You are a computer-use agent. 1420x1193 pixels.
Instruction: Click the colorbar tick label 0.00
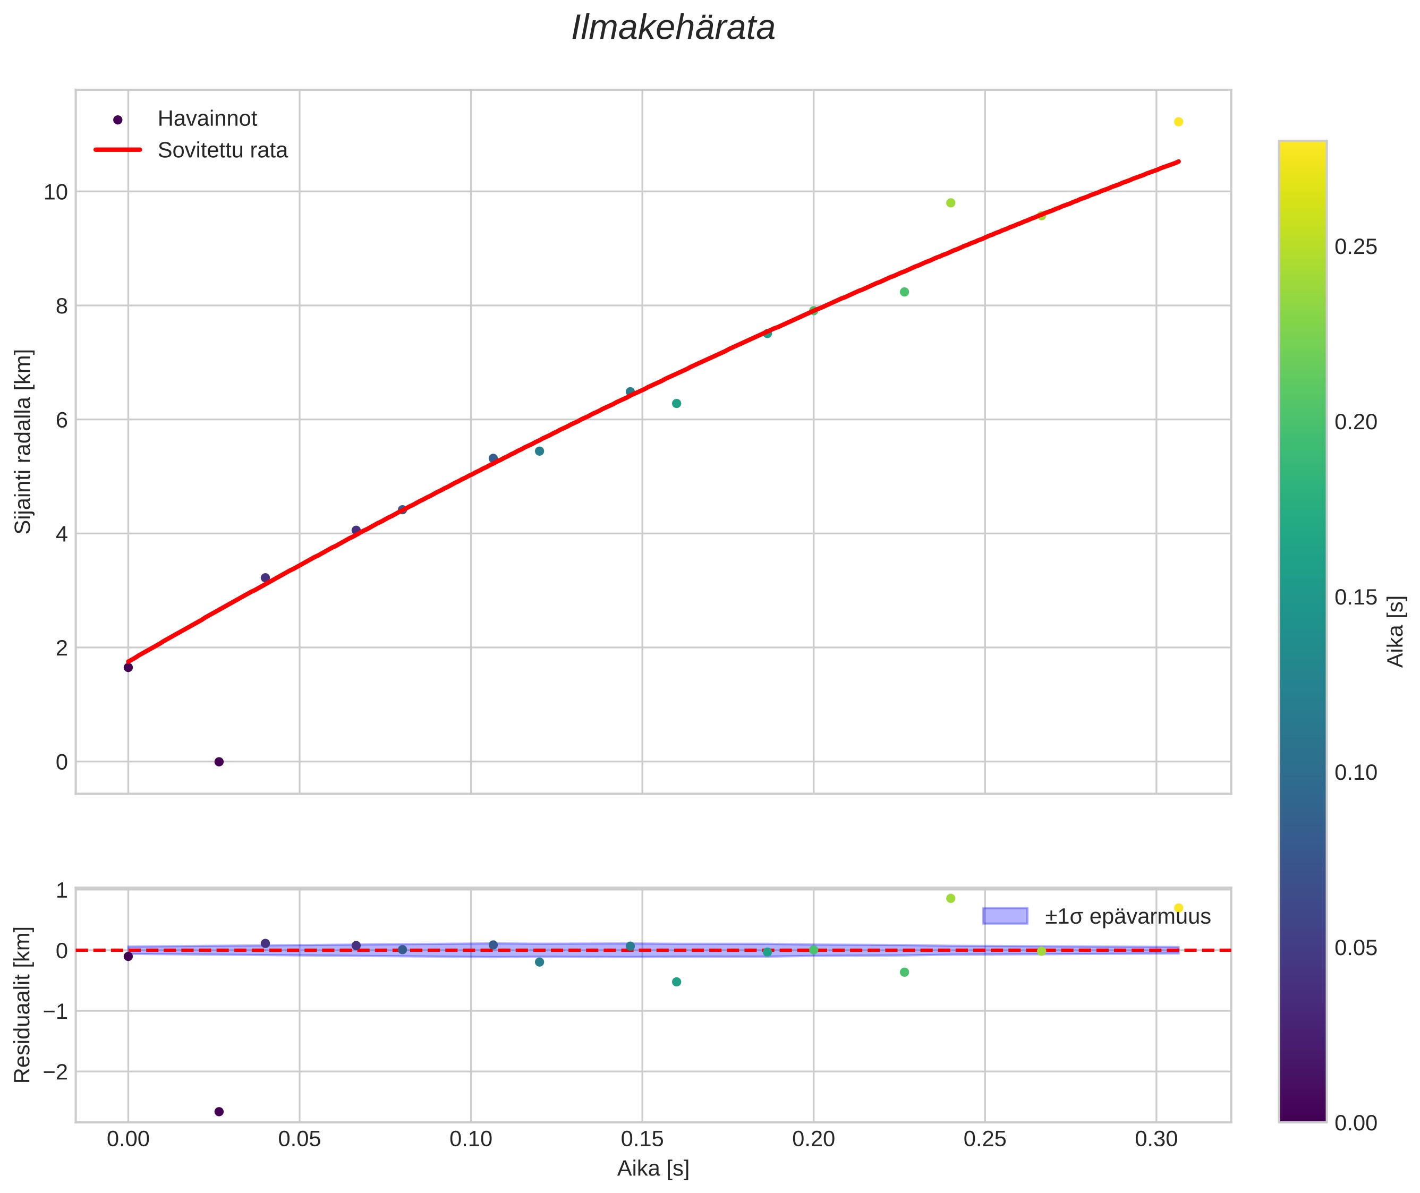[1356, 1123]
